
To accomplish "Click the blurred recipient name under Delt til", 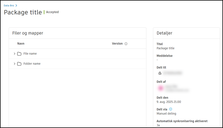I will point(173,73).
